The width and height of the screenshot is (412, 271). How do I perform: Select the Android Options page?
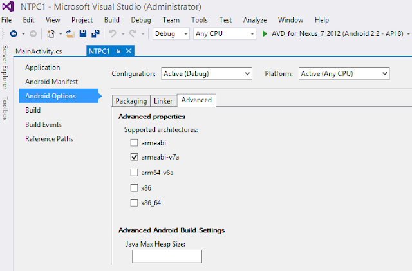coord(59,96)
